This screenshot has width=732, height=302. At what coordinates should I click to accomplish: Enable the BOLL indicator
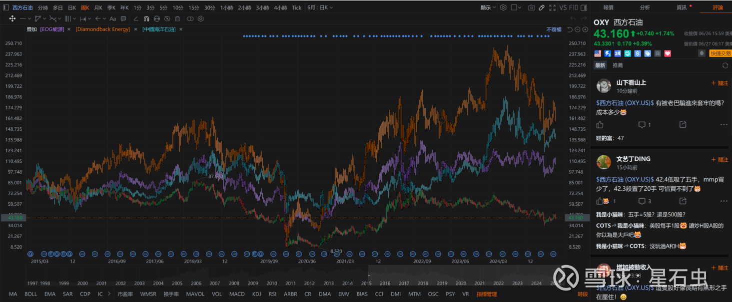(x=30, y=294)
